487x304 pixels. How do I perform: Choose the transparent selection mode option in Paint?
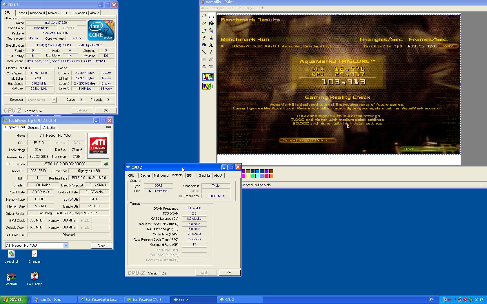pos(208,86)
